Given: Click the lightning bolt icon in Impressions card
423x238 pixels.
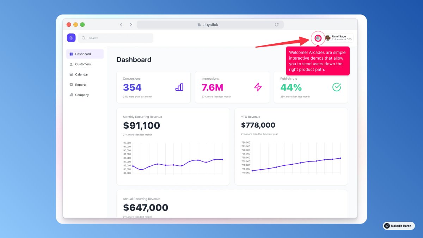Looking at the screenshot, I should pos(258,87).
